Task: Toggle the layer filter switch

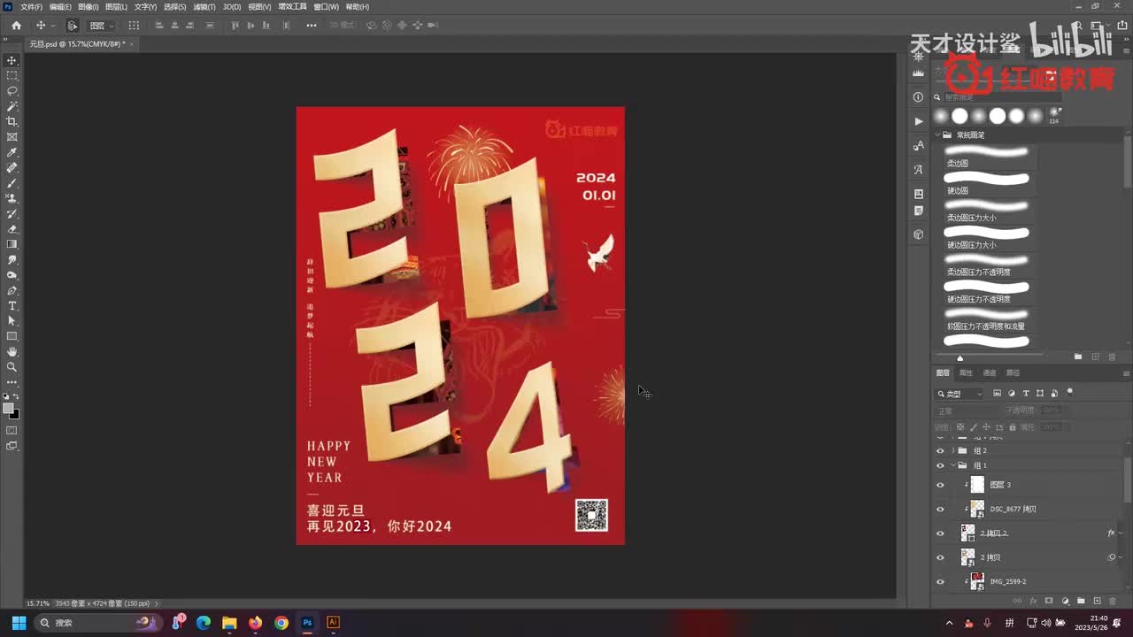Action: tap(1069, 392)
